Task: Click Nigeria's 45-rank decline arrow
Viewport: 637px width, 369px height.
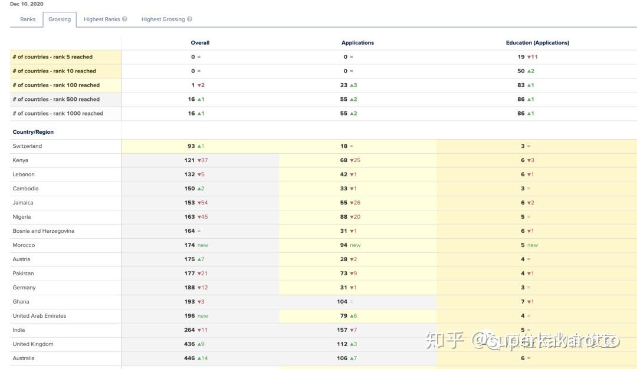Action: (203, 216)
